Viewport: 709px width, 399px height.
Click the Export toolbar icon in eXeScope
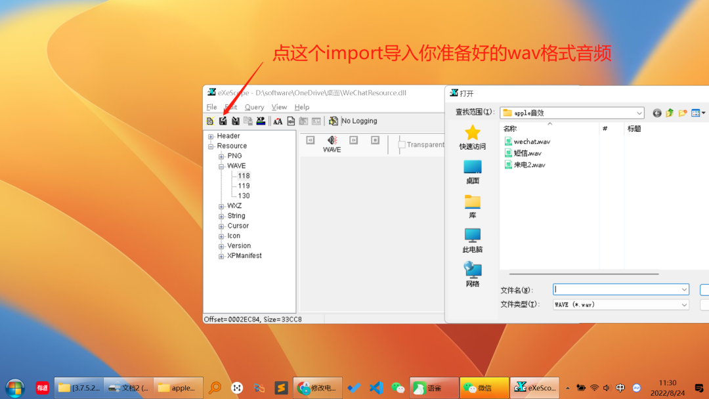coord(236,121)
